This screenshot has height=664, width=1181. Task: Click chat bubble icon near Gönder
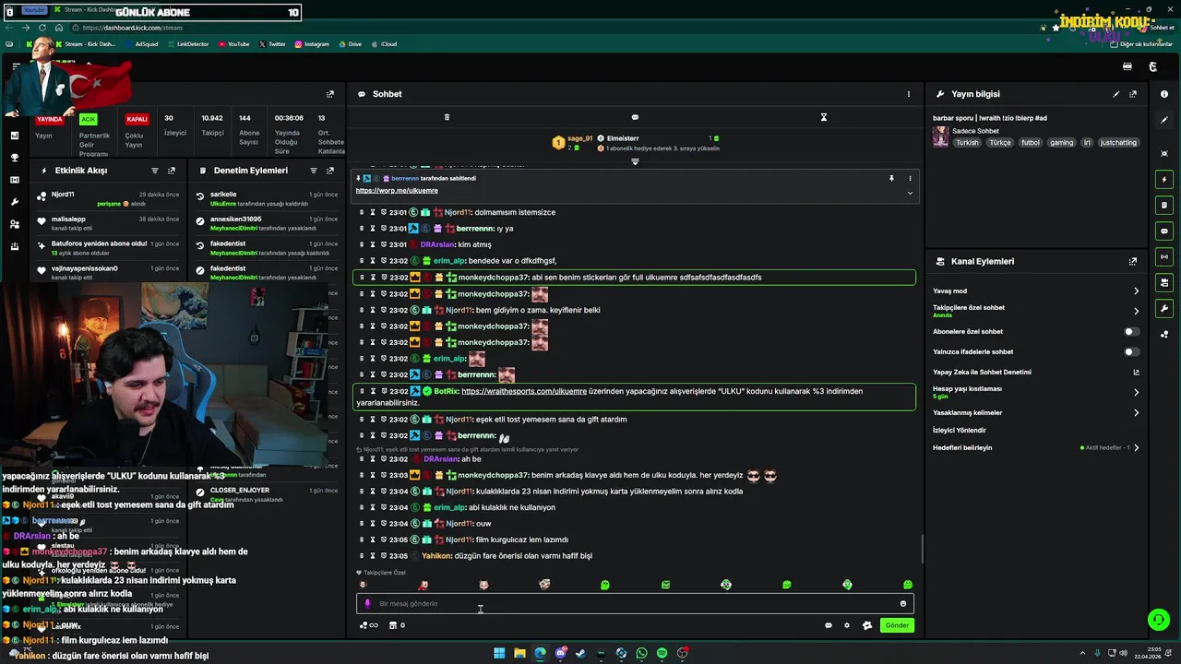[828, 625]
